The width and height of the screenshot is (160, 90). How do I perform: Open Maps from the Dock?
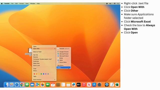pos(37,84)
